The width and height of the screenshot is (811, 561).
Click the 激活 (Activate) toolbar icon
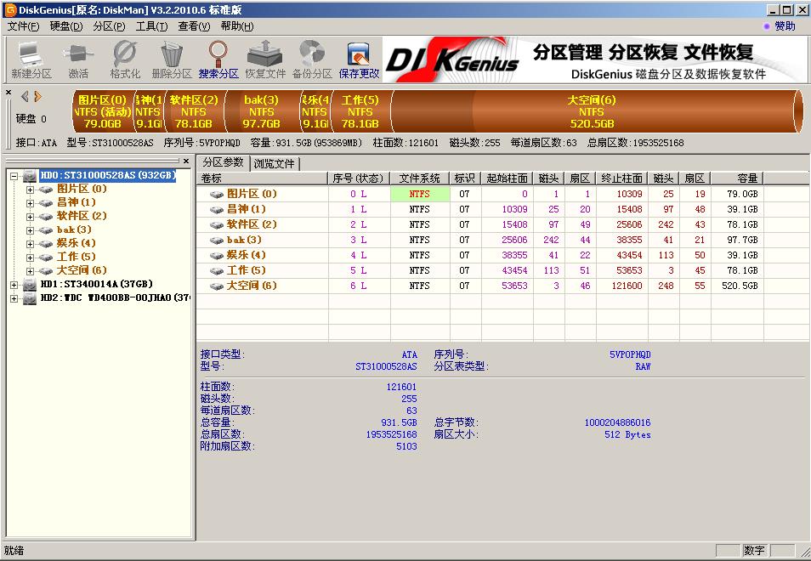pyautogui.click(x=78, y=60)
